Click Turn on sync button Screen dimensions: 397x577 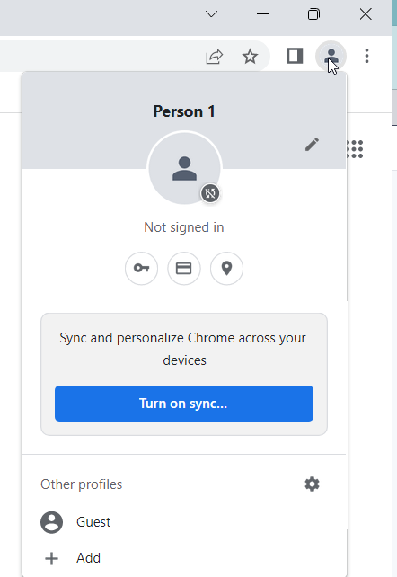[184, 404]
